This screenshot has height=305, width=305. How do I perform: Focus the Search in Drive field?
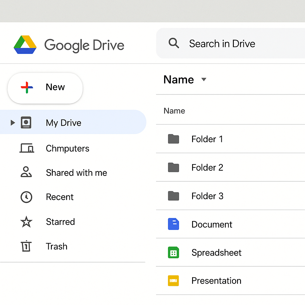point(231,43)
